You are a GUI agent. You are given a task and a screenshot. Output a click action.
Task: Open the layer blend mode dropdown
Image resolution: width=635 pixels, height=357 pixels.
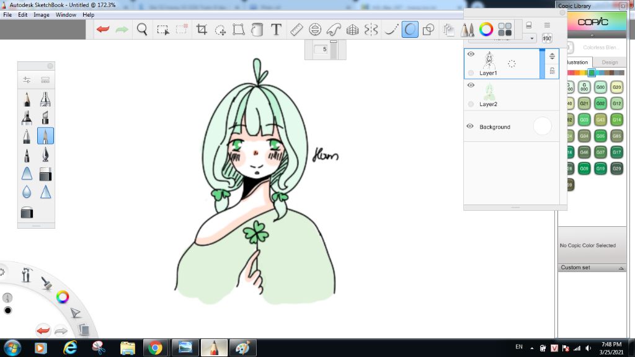coord(502,38)
